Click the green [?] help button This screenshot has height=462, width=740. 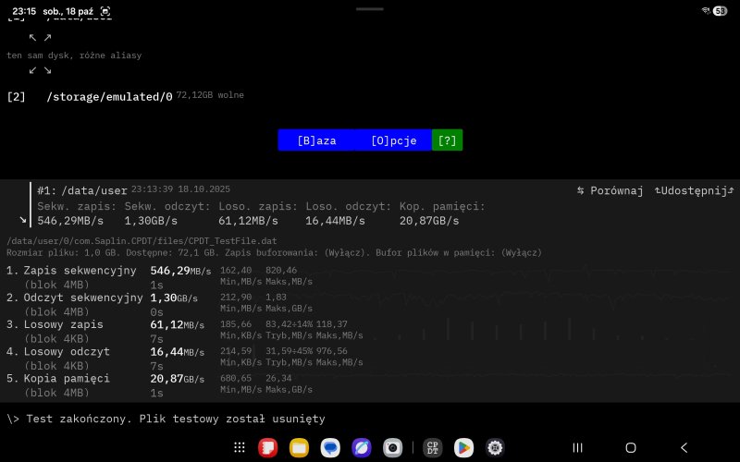click(447, 140)
